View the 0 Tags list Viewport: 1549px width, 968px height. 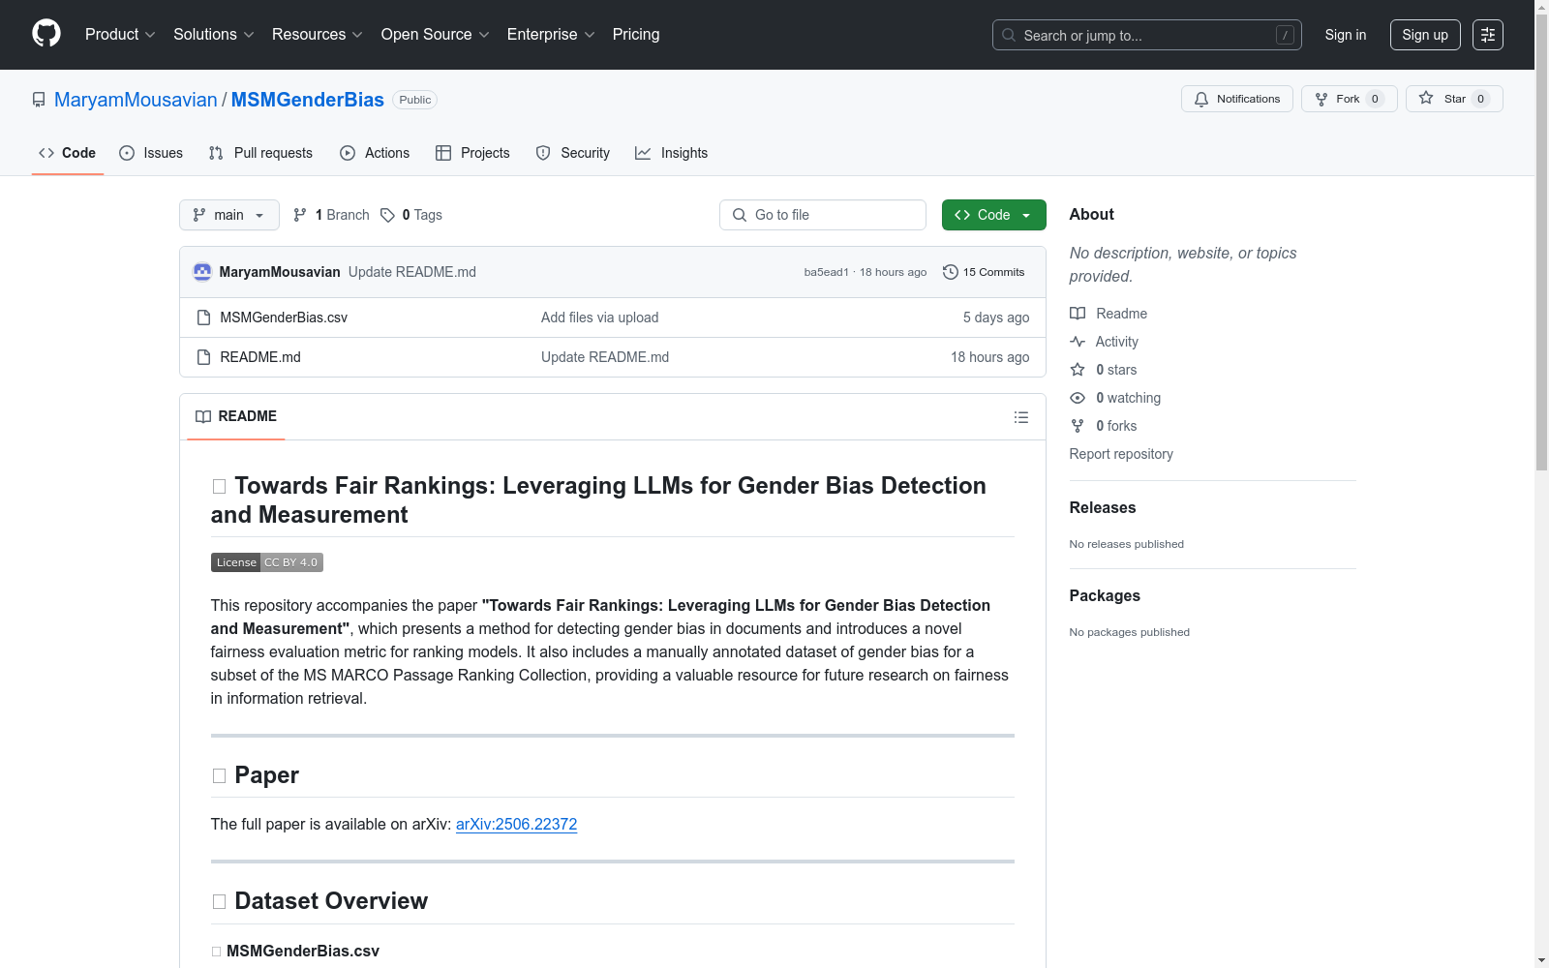411,215
